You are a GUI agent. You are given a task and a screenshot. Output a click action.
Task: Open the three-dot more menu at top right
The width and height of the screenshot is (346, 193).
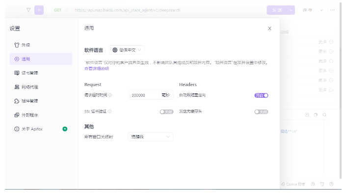click(x=333, y=10)
